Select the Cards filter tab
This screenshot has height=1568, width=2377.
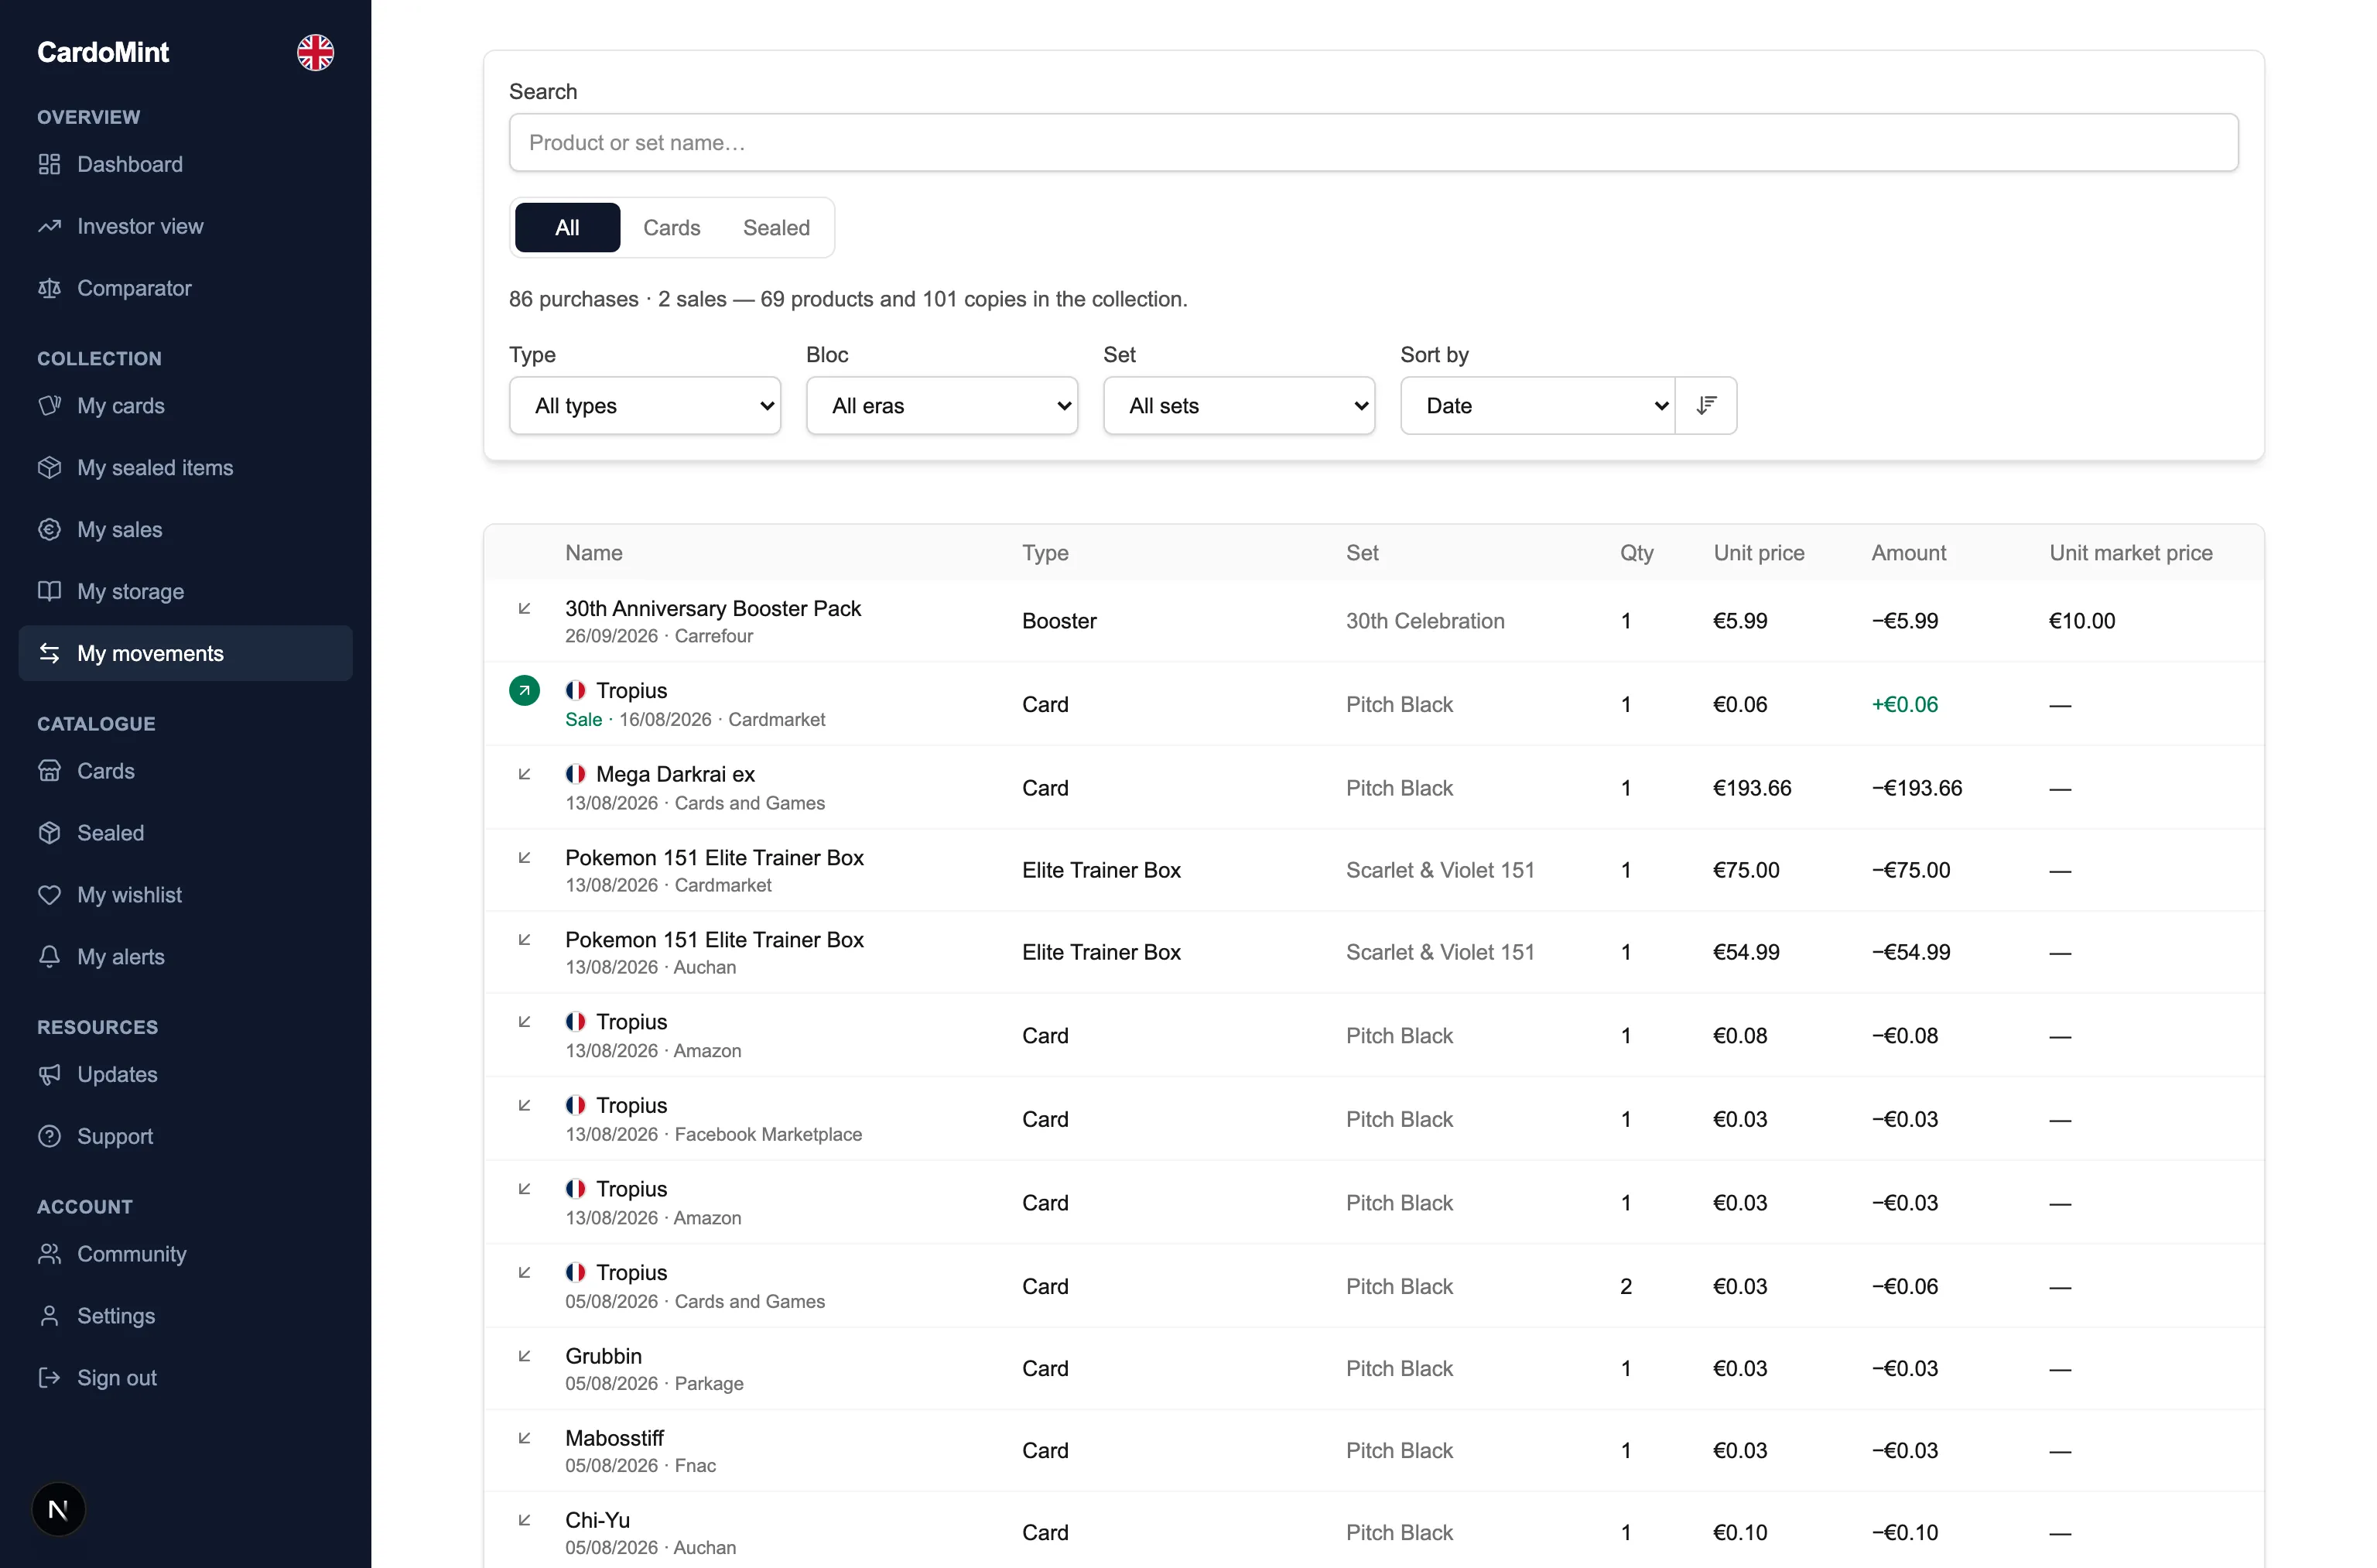(672, 227)
